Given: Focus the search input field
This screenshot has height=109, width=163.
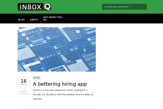Looking at the screenshot, I should (x=124, y=7).
